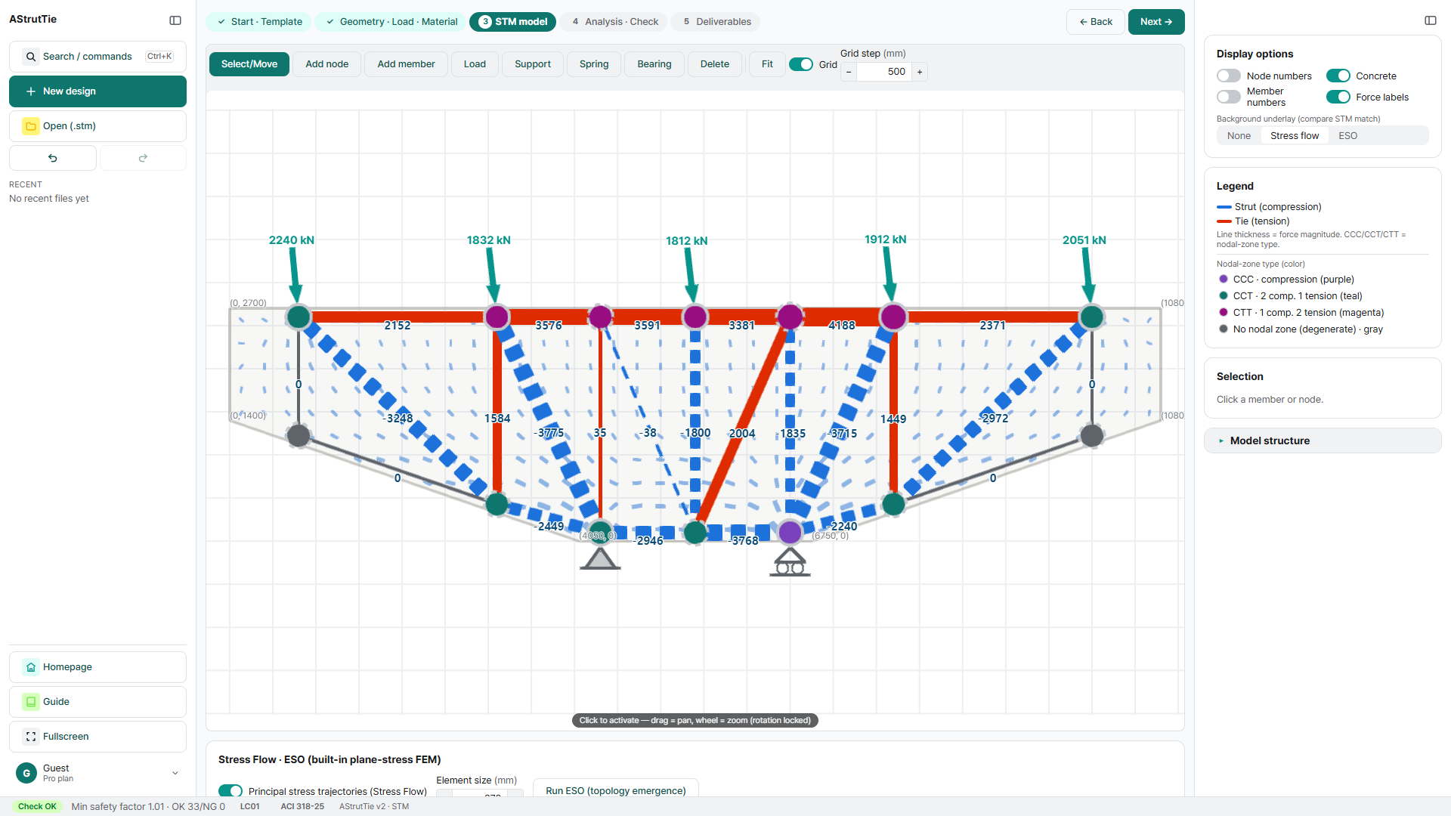Select the 2004 tension tie member label
Image resolution: width=1451 pixels, height=816 pixels.
pyautogui.click(x=741, y=433)
